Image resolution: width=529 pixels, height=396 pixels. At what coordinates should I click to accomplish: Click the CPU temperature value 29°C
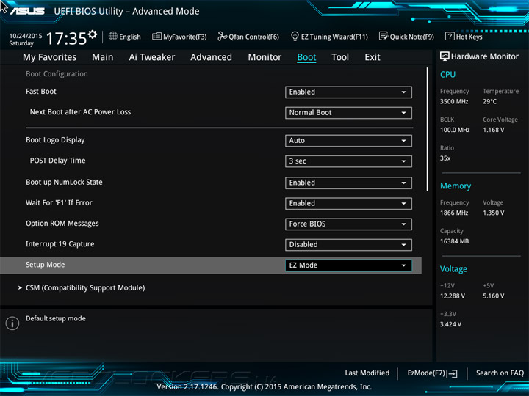click(490, 102)
